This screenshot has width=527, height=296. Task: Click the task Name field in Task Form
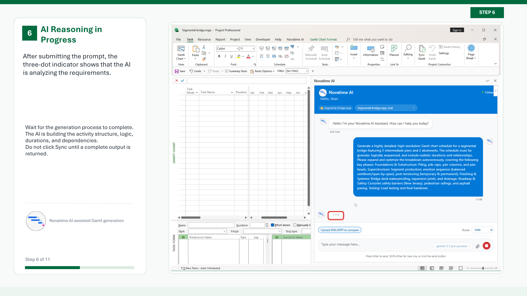(x=211, y=225)
